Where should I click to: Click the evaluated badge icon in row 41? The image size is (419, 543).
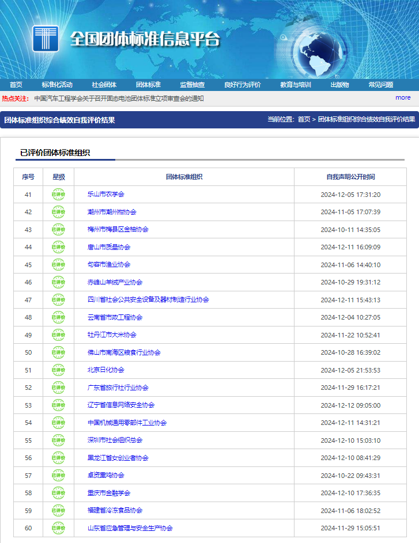[x=58, y=194]
